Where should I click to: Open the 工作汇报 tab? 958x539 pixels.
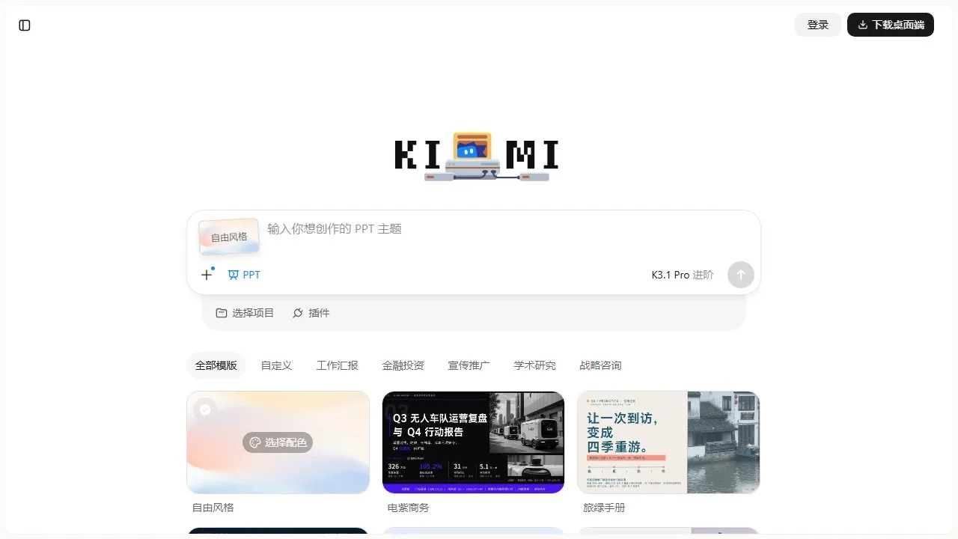(338, 365)
